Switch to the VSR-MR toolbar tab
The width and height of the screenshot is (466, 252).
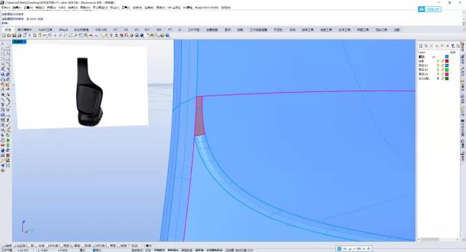tap(101, 30)
